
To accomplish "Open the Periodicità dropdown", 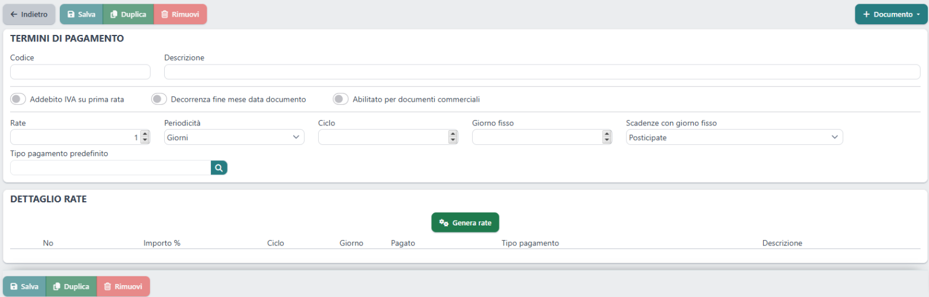I will tap(234, 137).
